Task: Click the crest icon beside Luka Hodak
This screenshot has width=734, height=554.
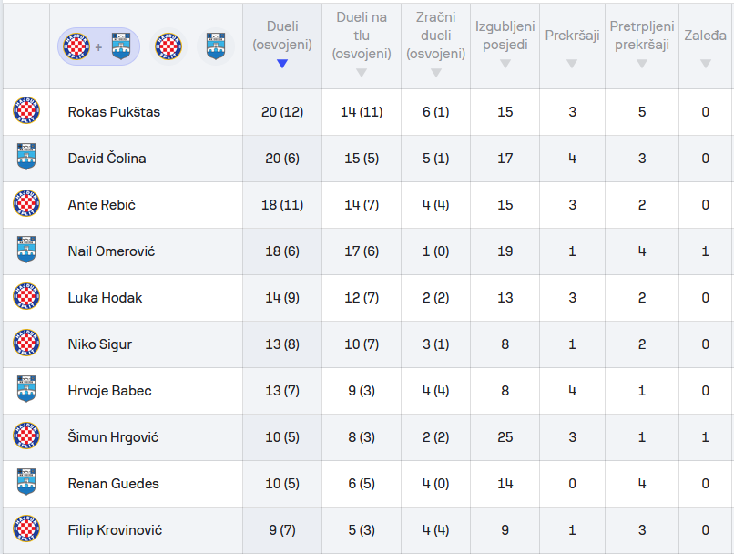Action: point(25,298)
